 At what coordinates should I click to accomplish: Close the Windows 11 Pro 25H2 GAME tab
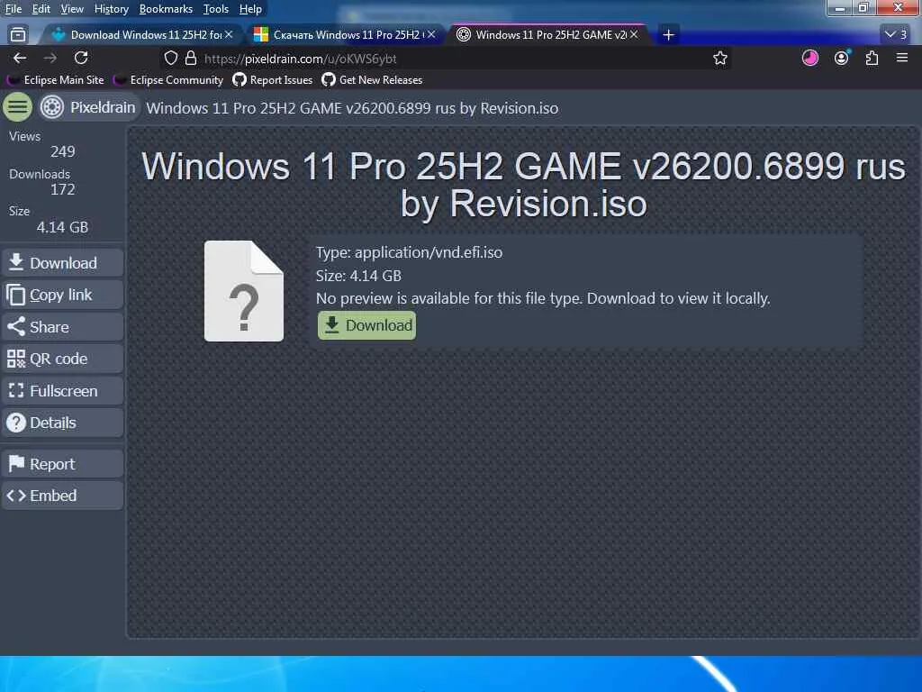click(634, 35)
